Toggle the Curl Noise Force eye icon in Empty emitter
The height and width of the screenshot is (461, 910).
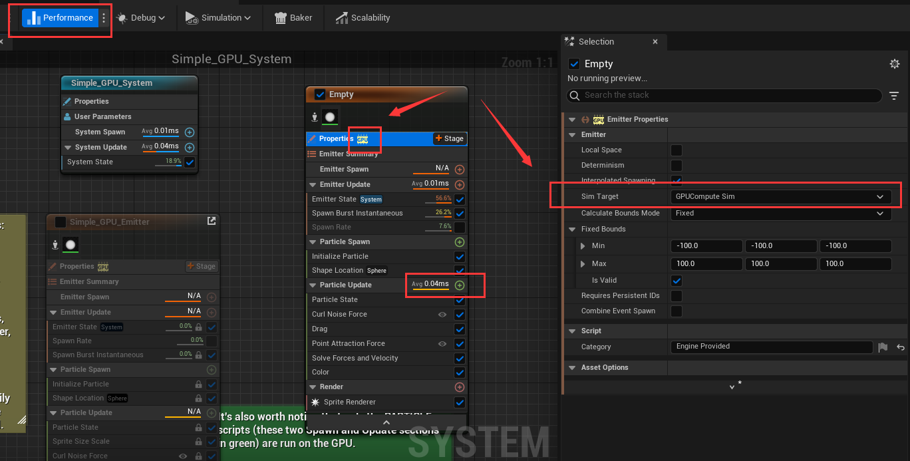point(442,315)
